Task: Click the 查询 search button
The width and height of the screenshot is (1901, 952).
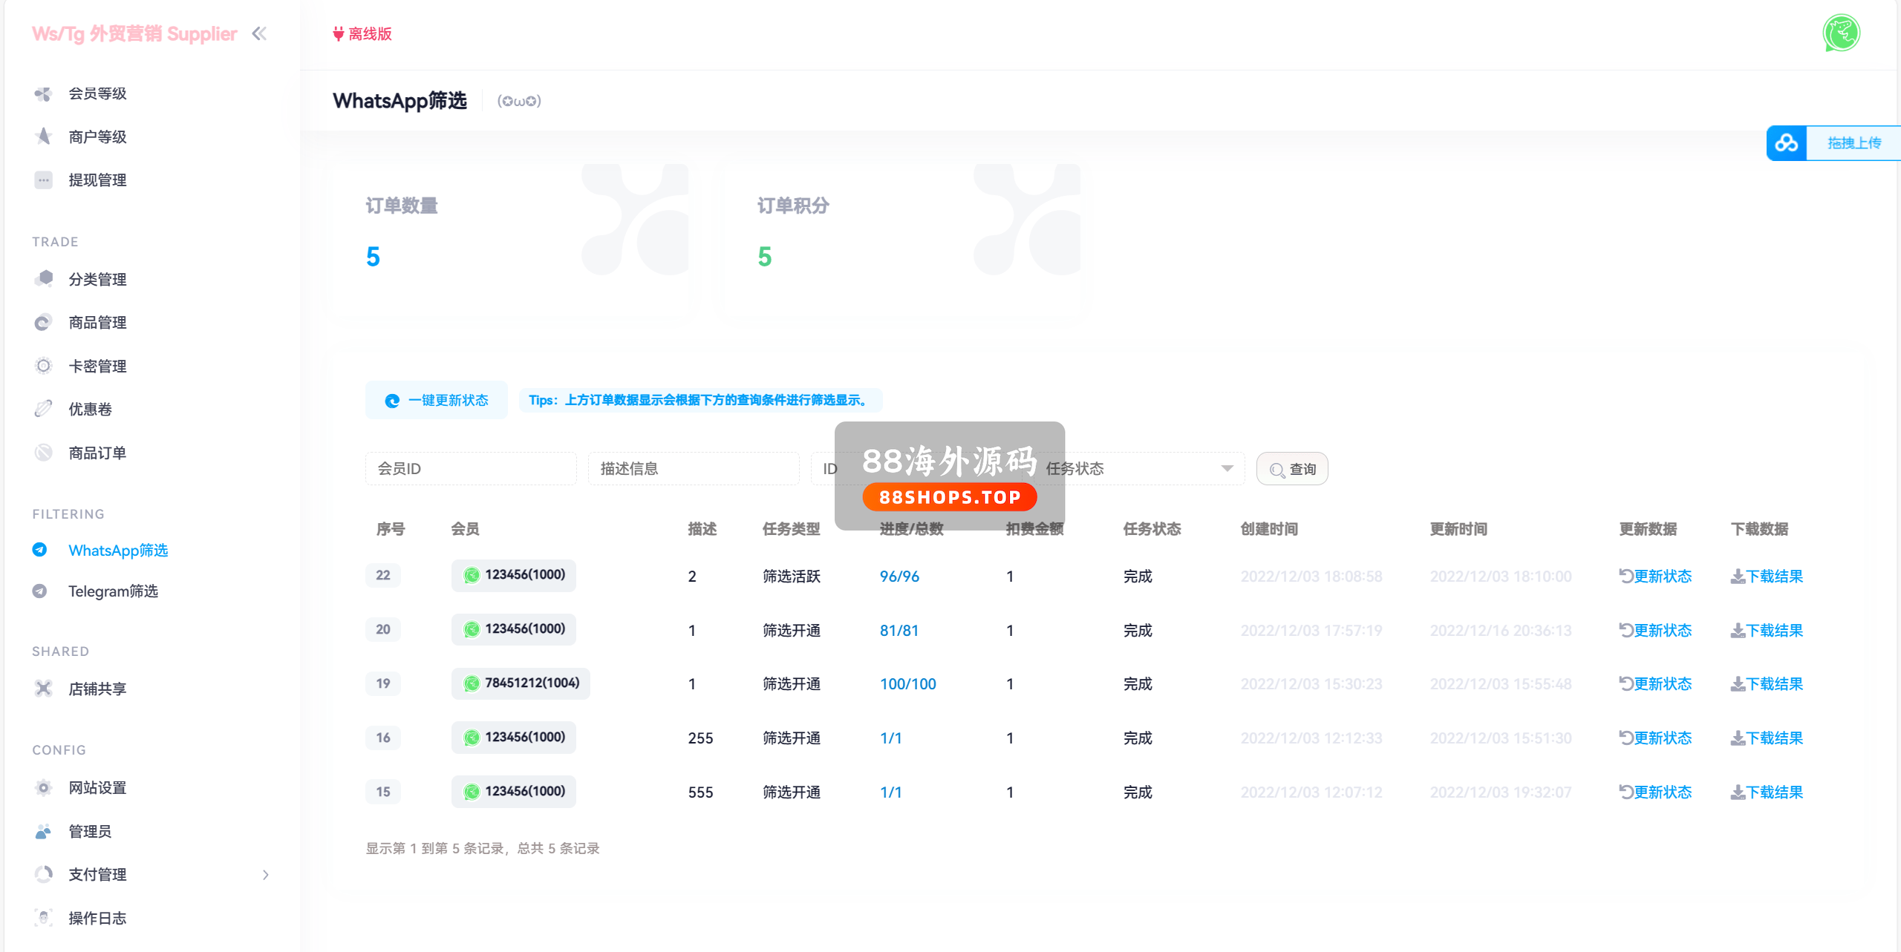Action: click(1292, 469)
